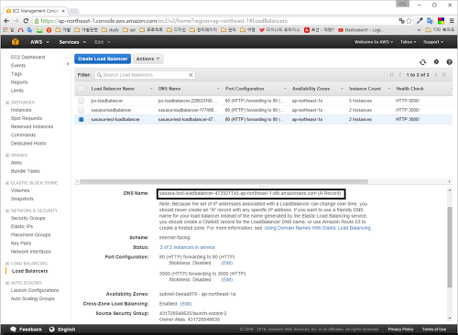The image size is (458, 335).
Task: Click the table horizontal scrollbar
Action: coord(224,181)
